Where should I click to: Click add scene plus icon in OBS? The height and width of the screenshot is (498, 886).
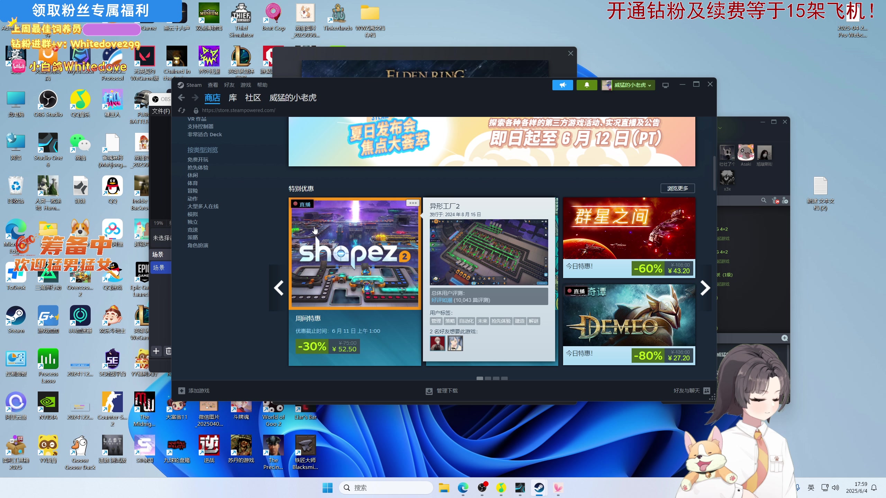click(156, 351)
